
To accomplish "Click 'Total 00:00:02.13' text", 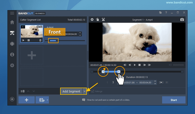I will point(76,20).
